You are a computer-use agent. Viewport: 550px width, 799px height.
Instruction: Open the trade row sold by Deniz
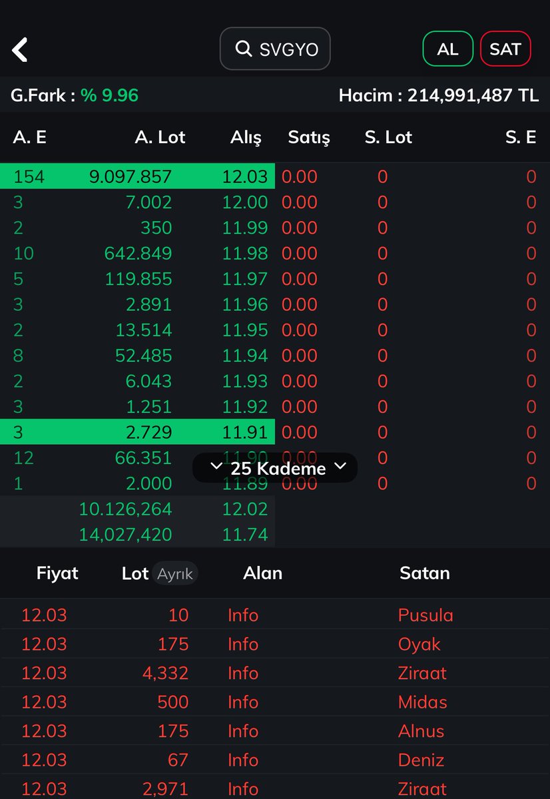[275, 760]
